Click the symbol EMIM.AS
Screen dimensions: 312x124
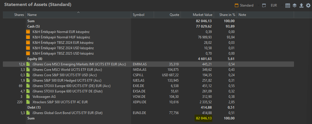[139, 64]
